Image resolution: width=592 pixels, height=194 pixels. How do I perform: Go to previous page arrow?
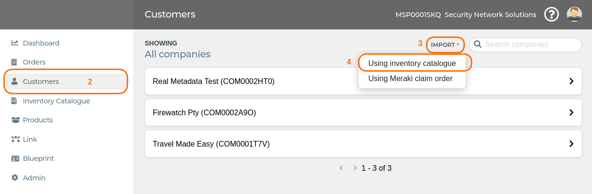click(x=341, y=168)
